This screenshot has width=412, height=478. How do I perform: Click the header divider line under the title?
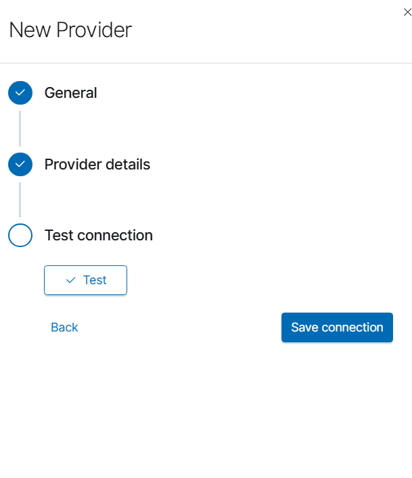[x=206, y=63]
